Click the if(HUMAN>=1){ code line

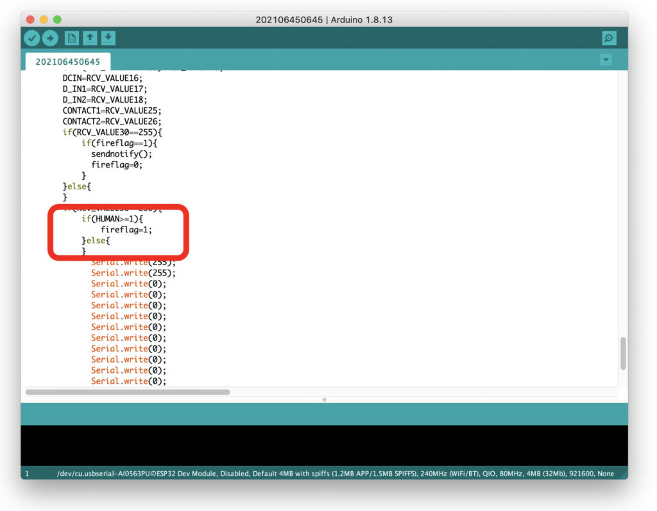coord(112,219)
